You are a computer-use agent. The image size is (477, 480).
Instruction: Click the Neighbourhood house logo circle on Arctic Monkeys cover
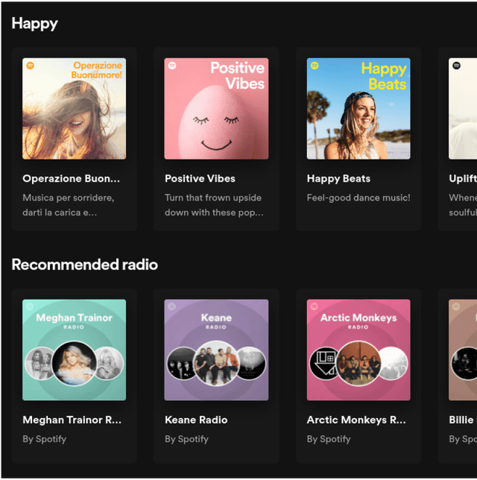[326, 364]
